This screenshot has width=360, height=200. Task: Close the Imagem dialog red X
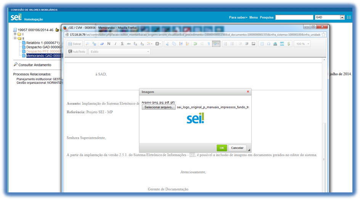[x=248, y=91]
